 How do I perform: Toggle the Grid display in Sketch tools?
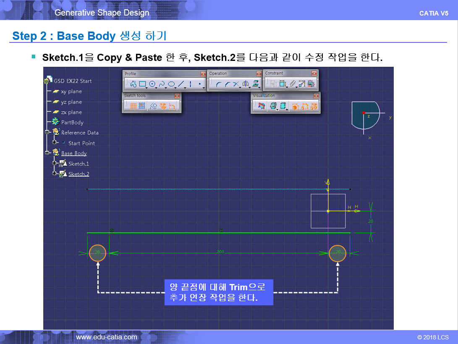pyautogui.click(x=133, y=107)
